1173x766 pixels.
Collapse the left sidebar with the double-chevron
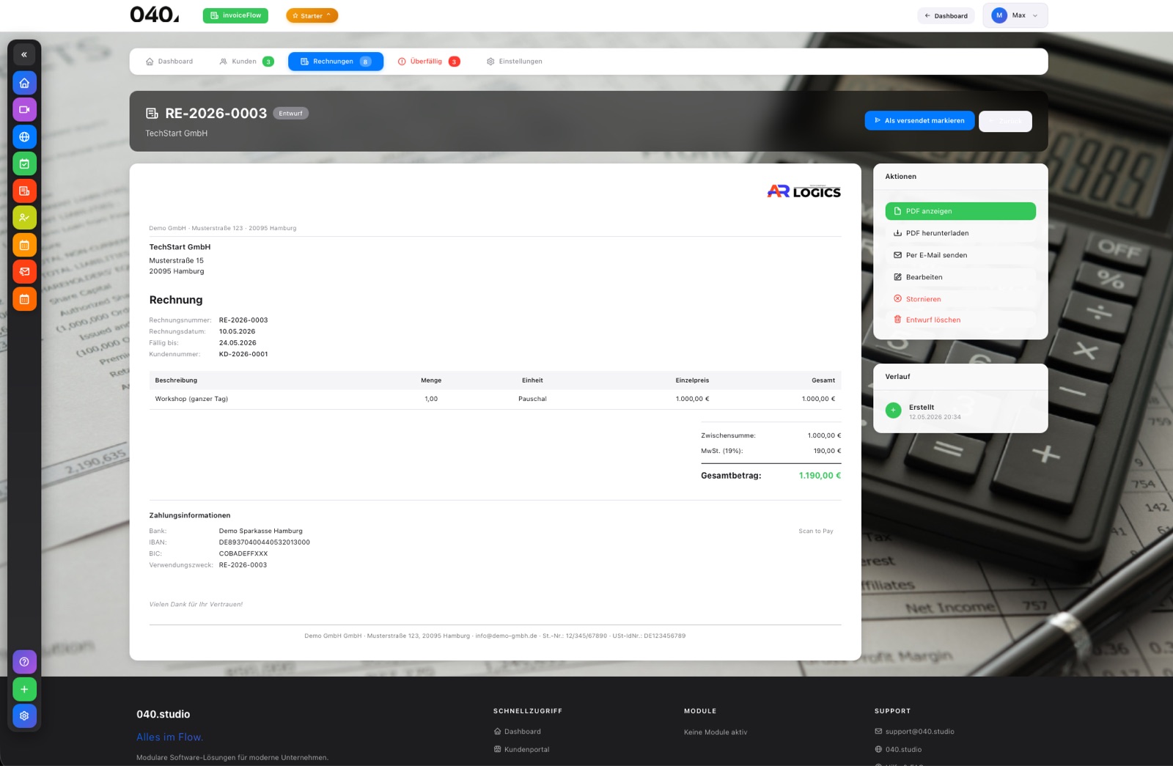[24, 54]
